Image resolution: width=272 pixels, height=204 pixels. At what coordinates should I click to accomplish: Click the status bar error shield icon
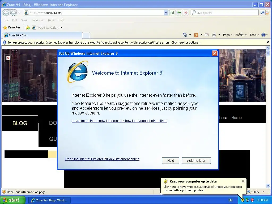point(4,192)
